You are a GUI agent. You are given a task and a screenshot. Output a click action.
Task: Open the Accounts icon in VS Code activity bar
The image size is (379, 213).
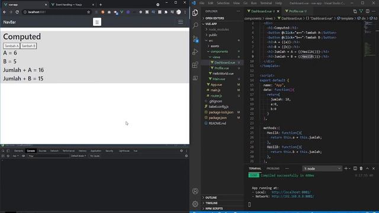click(195, 191)
